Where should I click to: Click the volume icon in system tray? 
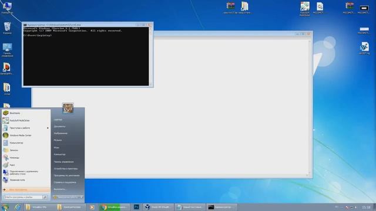coord(356,207)
